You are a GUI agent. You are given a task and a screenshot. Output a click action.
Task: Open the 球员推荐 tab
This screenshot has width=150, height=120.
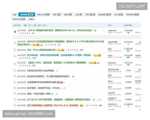[132, 14]
